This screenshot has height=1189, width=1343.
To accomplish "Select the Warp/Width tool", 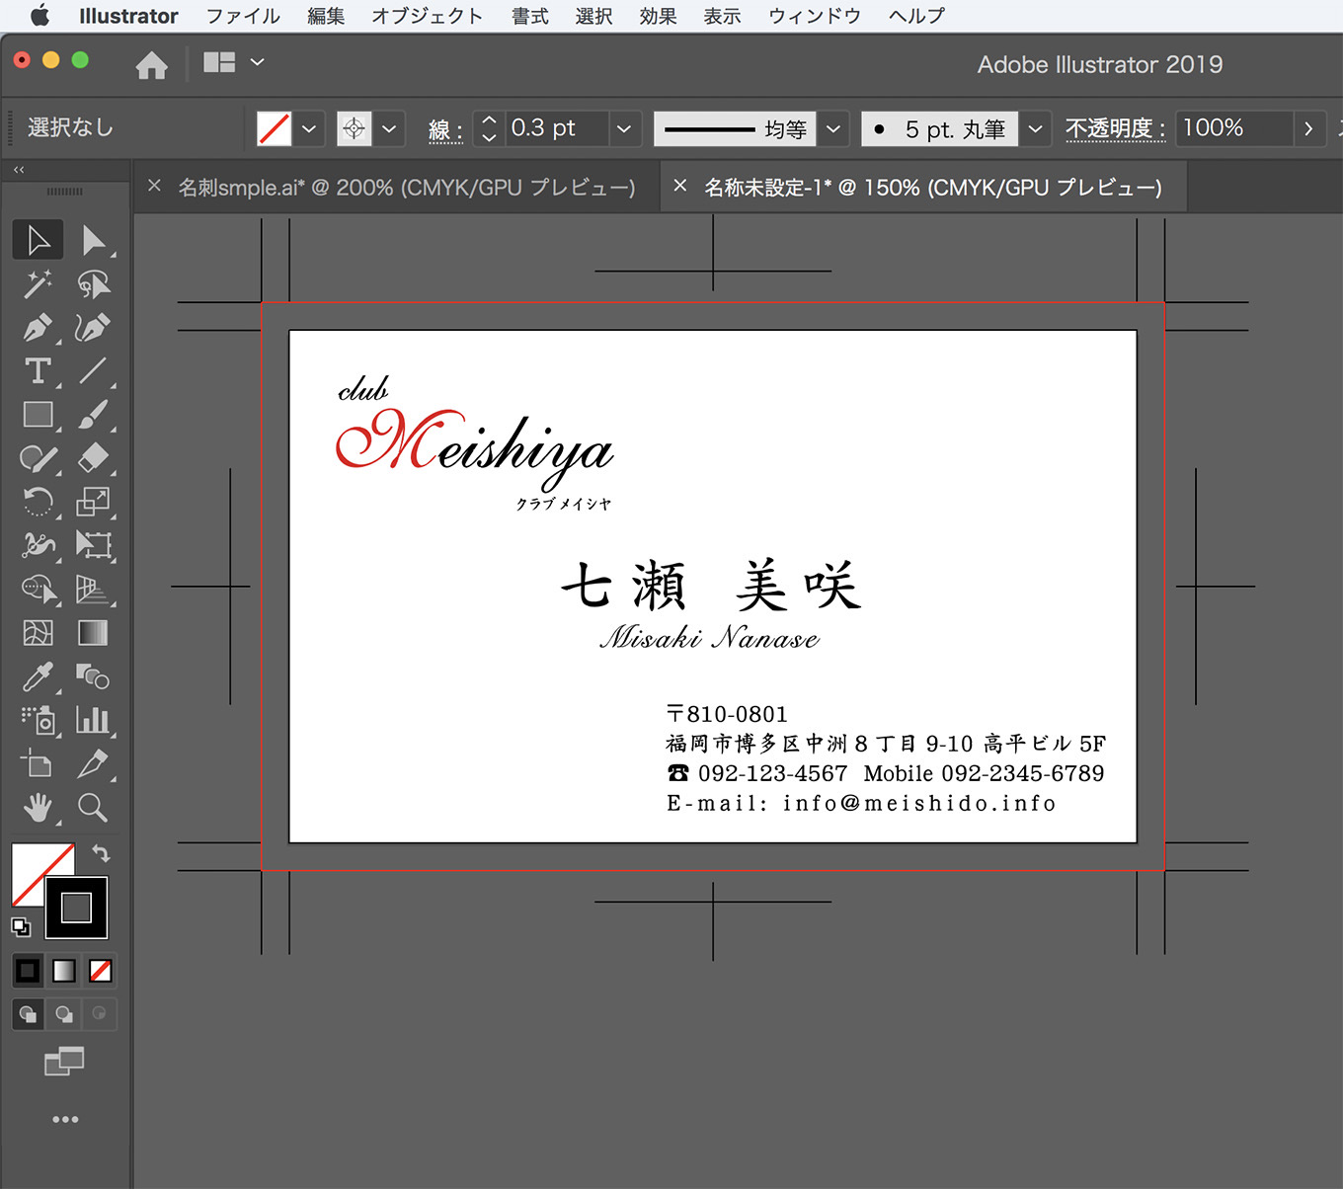I will coord(39,545).
